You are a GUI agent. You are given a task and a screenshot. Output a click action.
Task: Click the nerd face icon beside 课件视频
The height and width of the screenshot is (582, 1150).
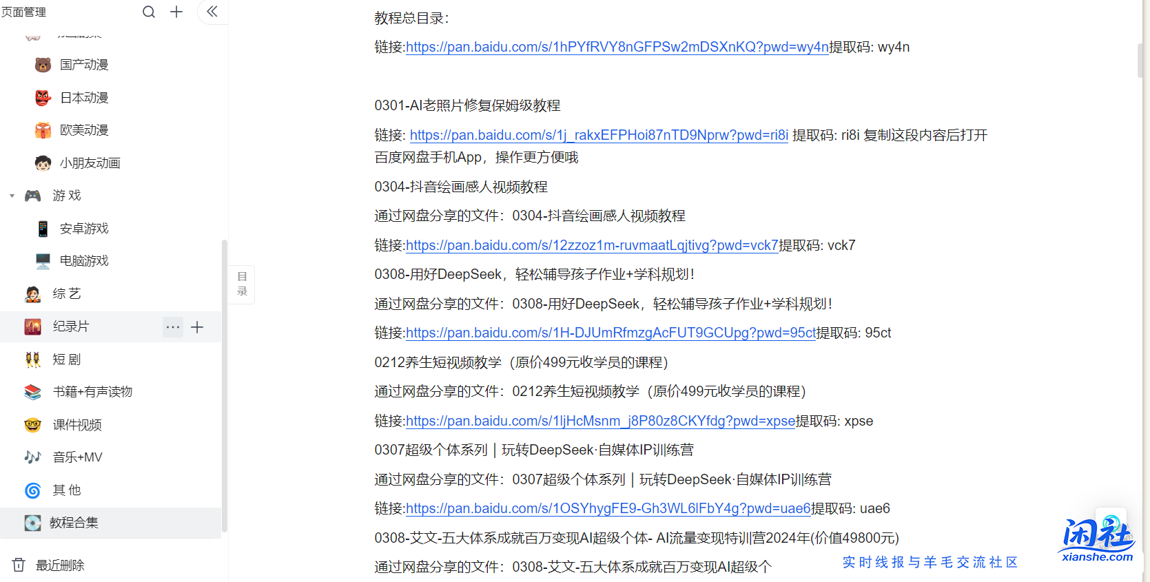pos(32,425)
